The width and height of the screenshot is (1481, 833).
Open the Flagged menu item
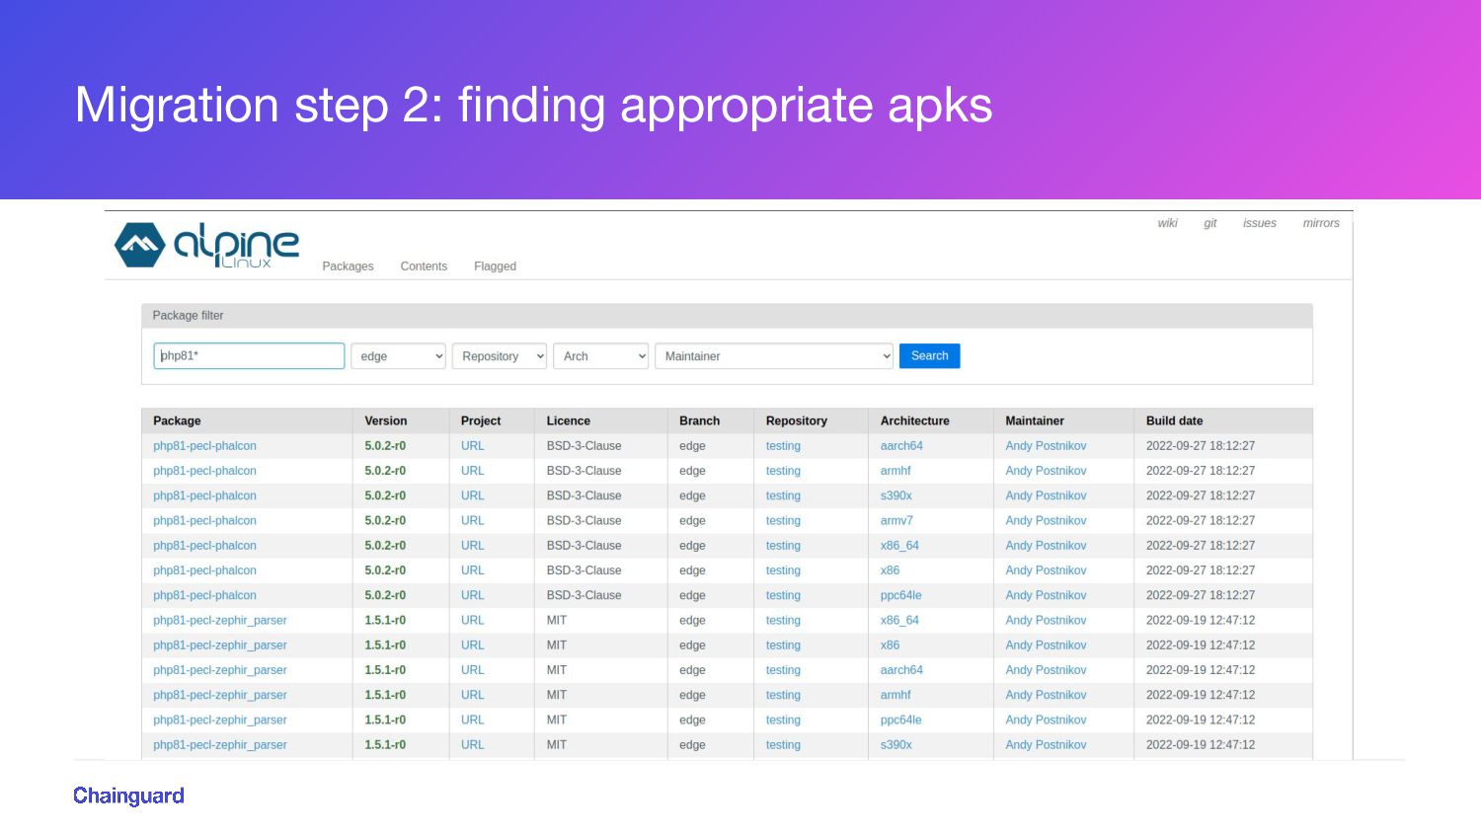point(495,266)
